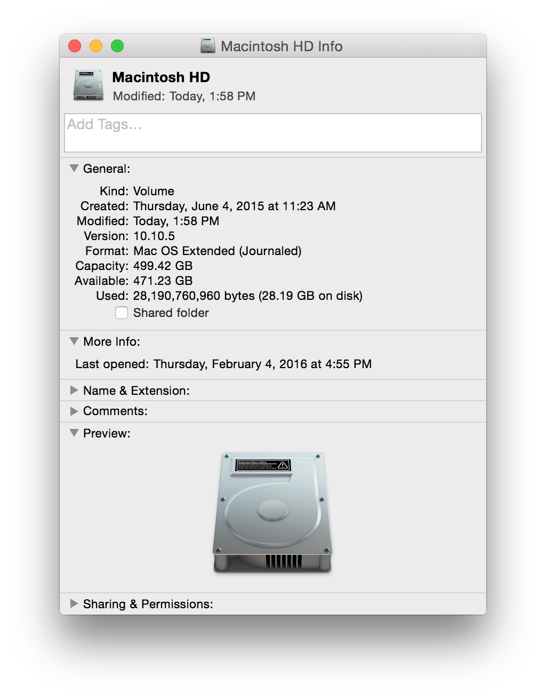The image size is (546, 700).
Task: Click the 'Sharing & Permissions:' label
Action: coord(148,604)
